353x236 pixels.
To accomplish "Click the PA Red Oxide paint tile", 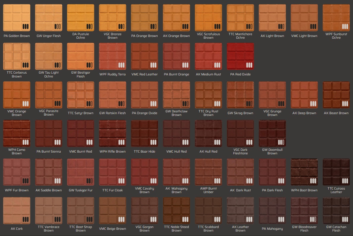I will [x=240, y=56].
